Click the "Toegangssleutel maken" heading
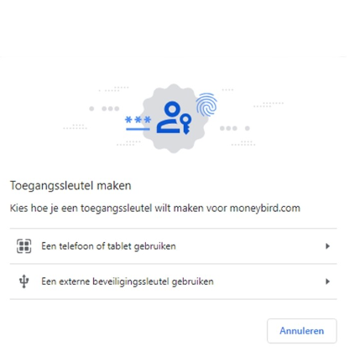The height and width of the screenshot is (351, 360). pos(70,186)
